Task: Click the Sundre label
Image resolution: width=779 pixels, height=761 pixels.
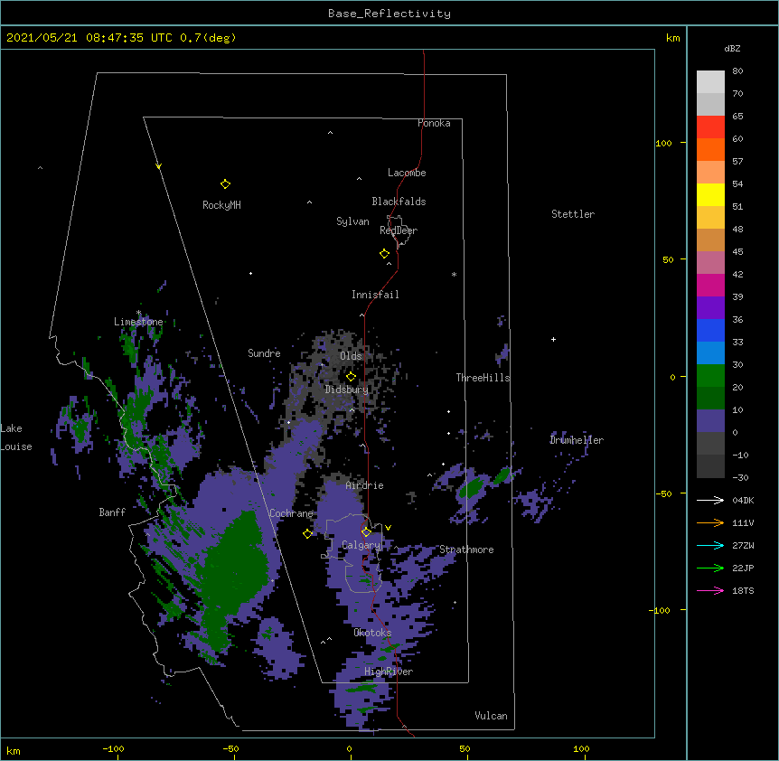Action: (x=264, y=353)
